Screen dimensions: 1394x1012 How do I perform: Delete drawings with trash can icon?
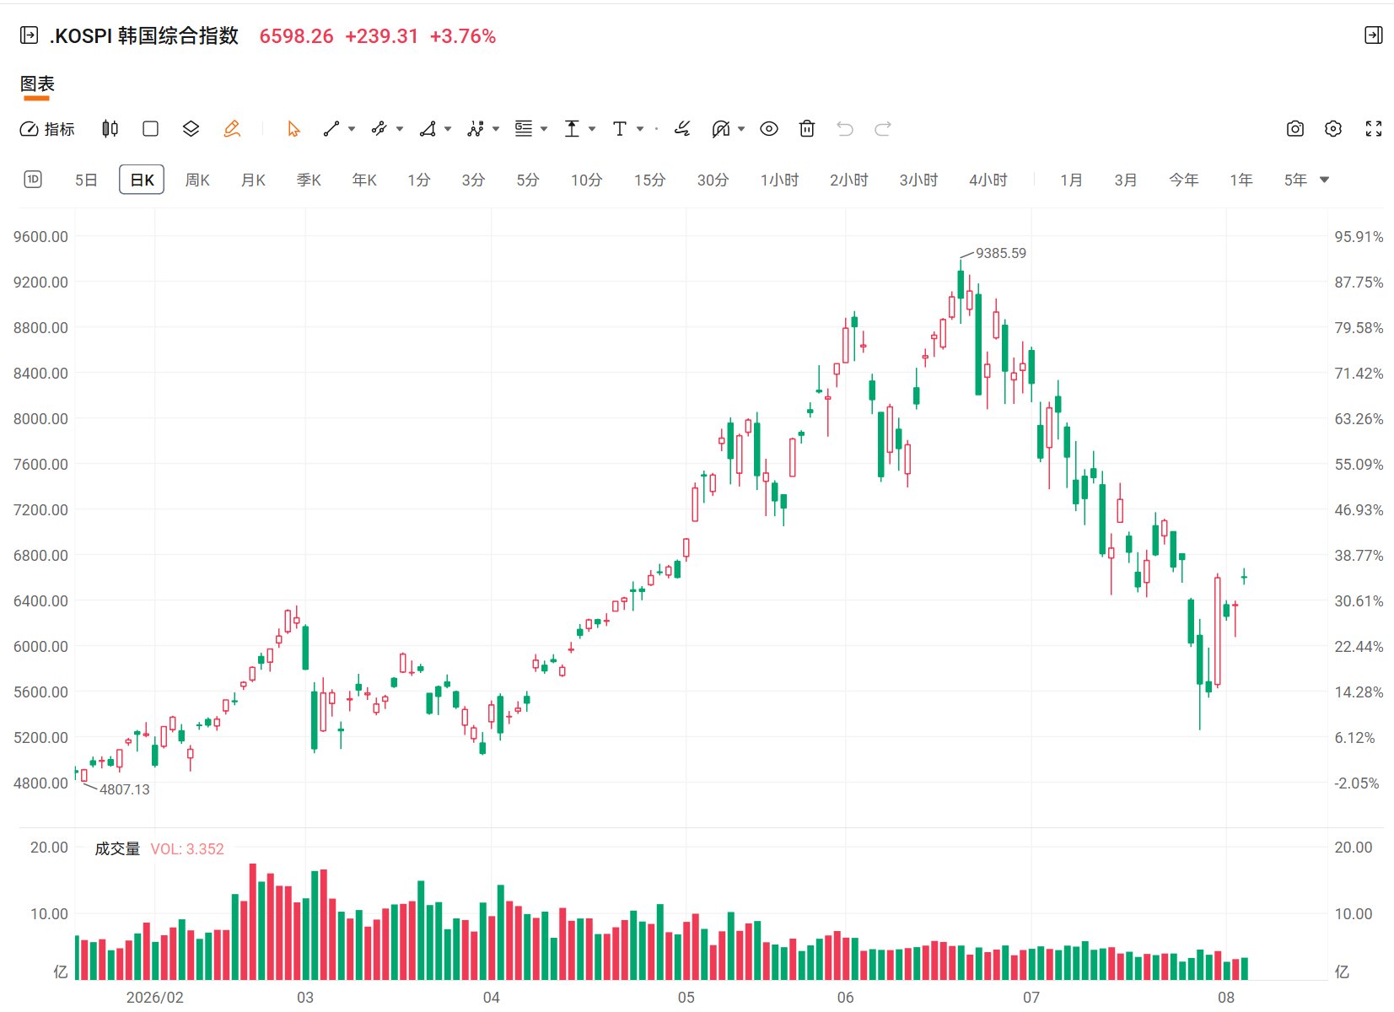click(807, 129)
